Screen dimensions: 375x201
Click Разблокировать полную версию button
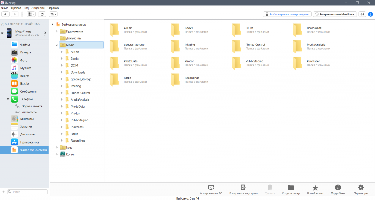point(287,14)
